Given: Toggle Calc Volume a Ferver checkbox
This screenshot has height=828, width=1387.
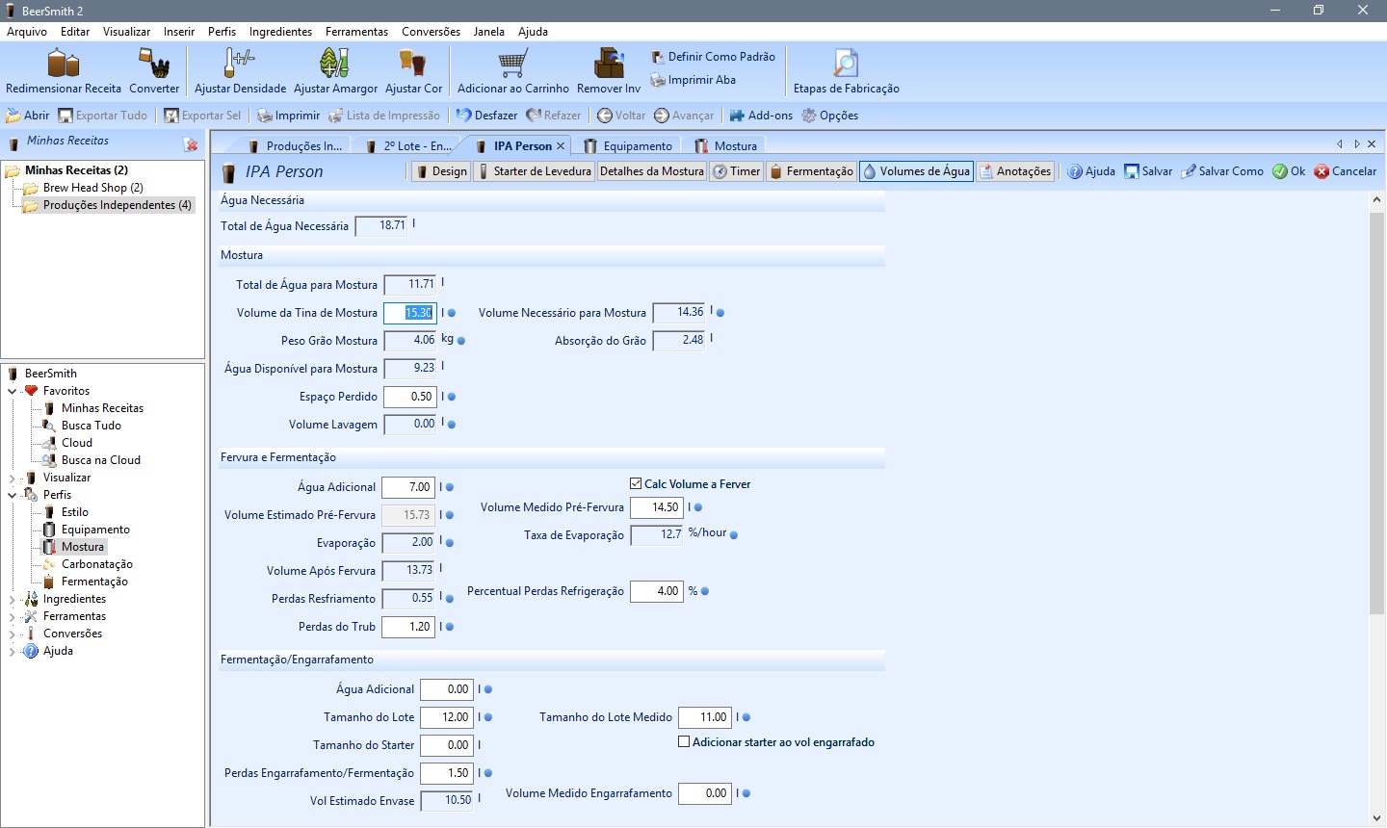Looking at the screenshot, I should coord(636,484).
